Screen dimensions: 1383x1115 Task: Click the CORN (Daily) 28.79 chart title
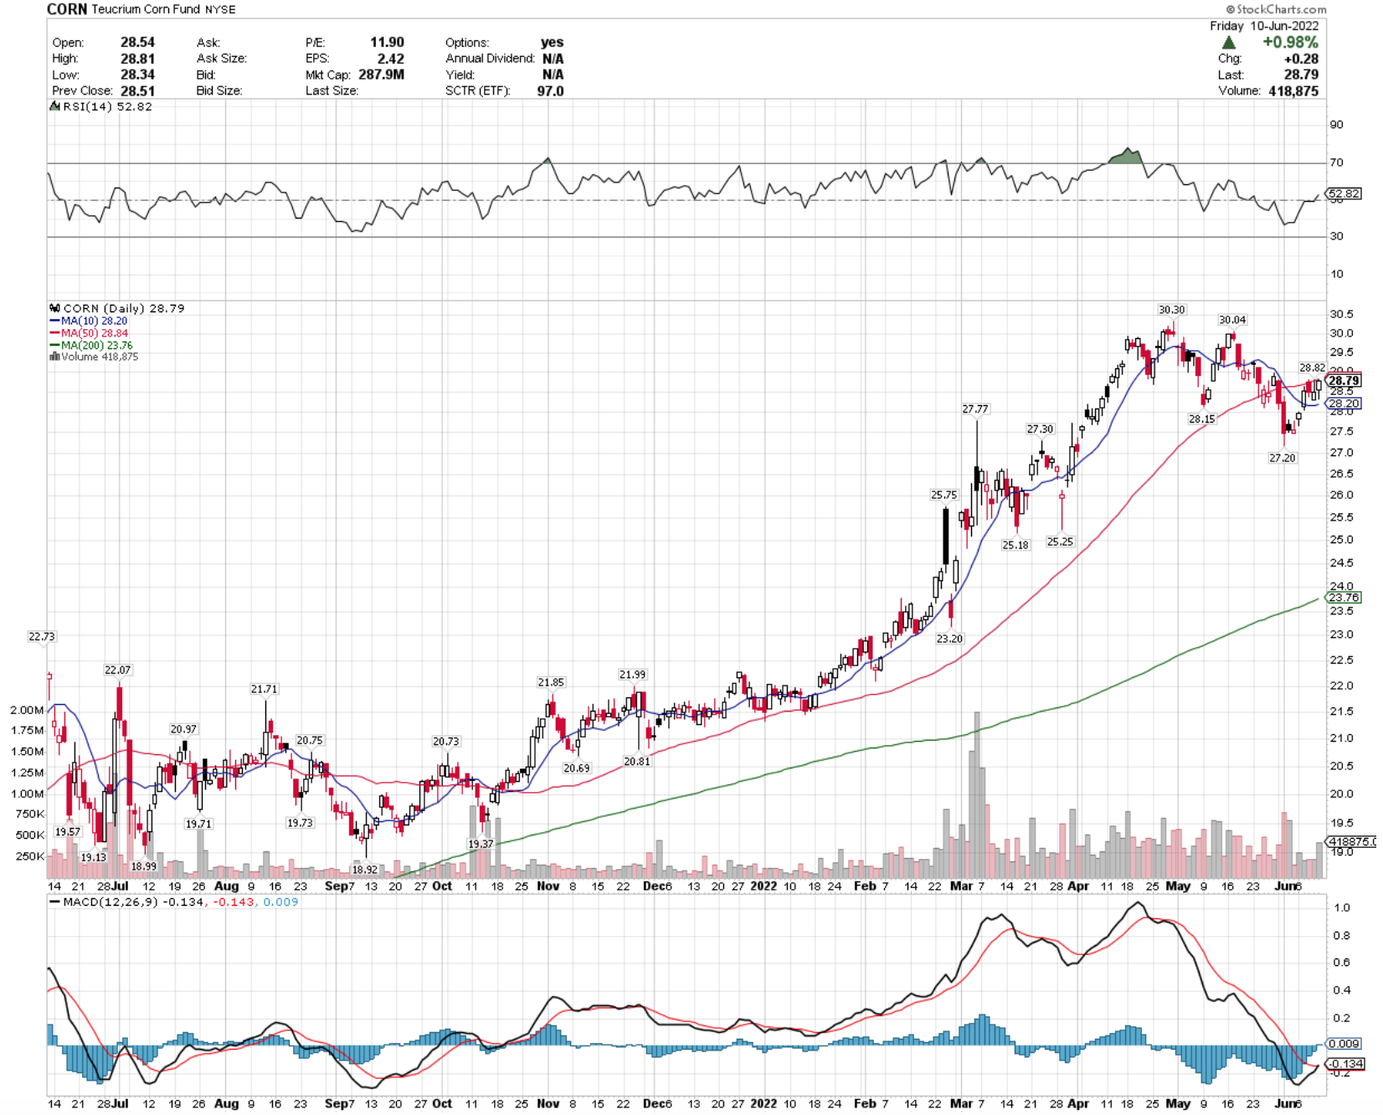click(x=124, y=308)
